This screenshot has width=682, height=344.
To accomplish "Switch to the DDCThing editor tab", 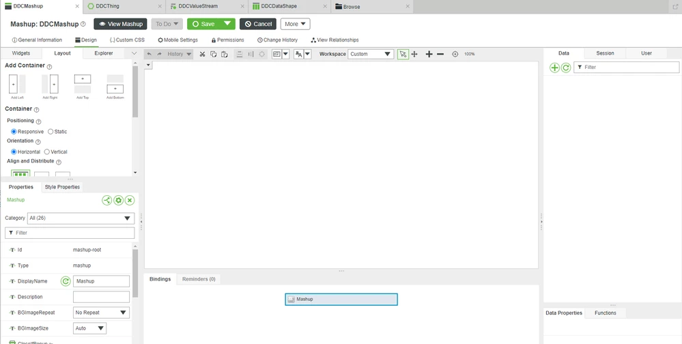I will [124, 7].
